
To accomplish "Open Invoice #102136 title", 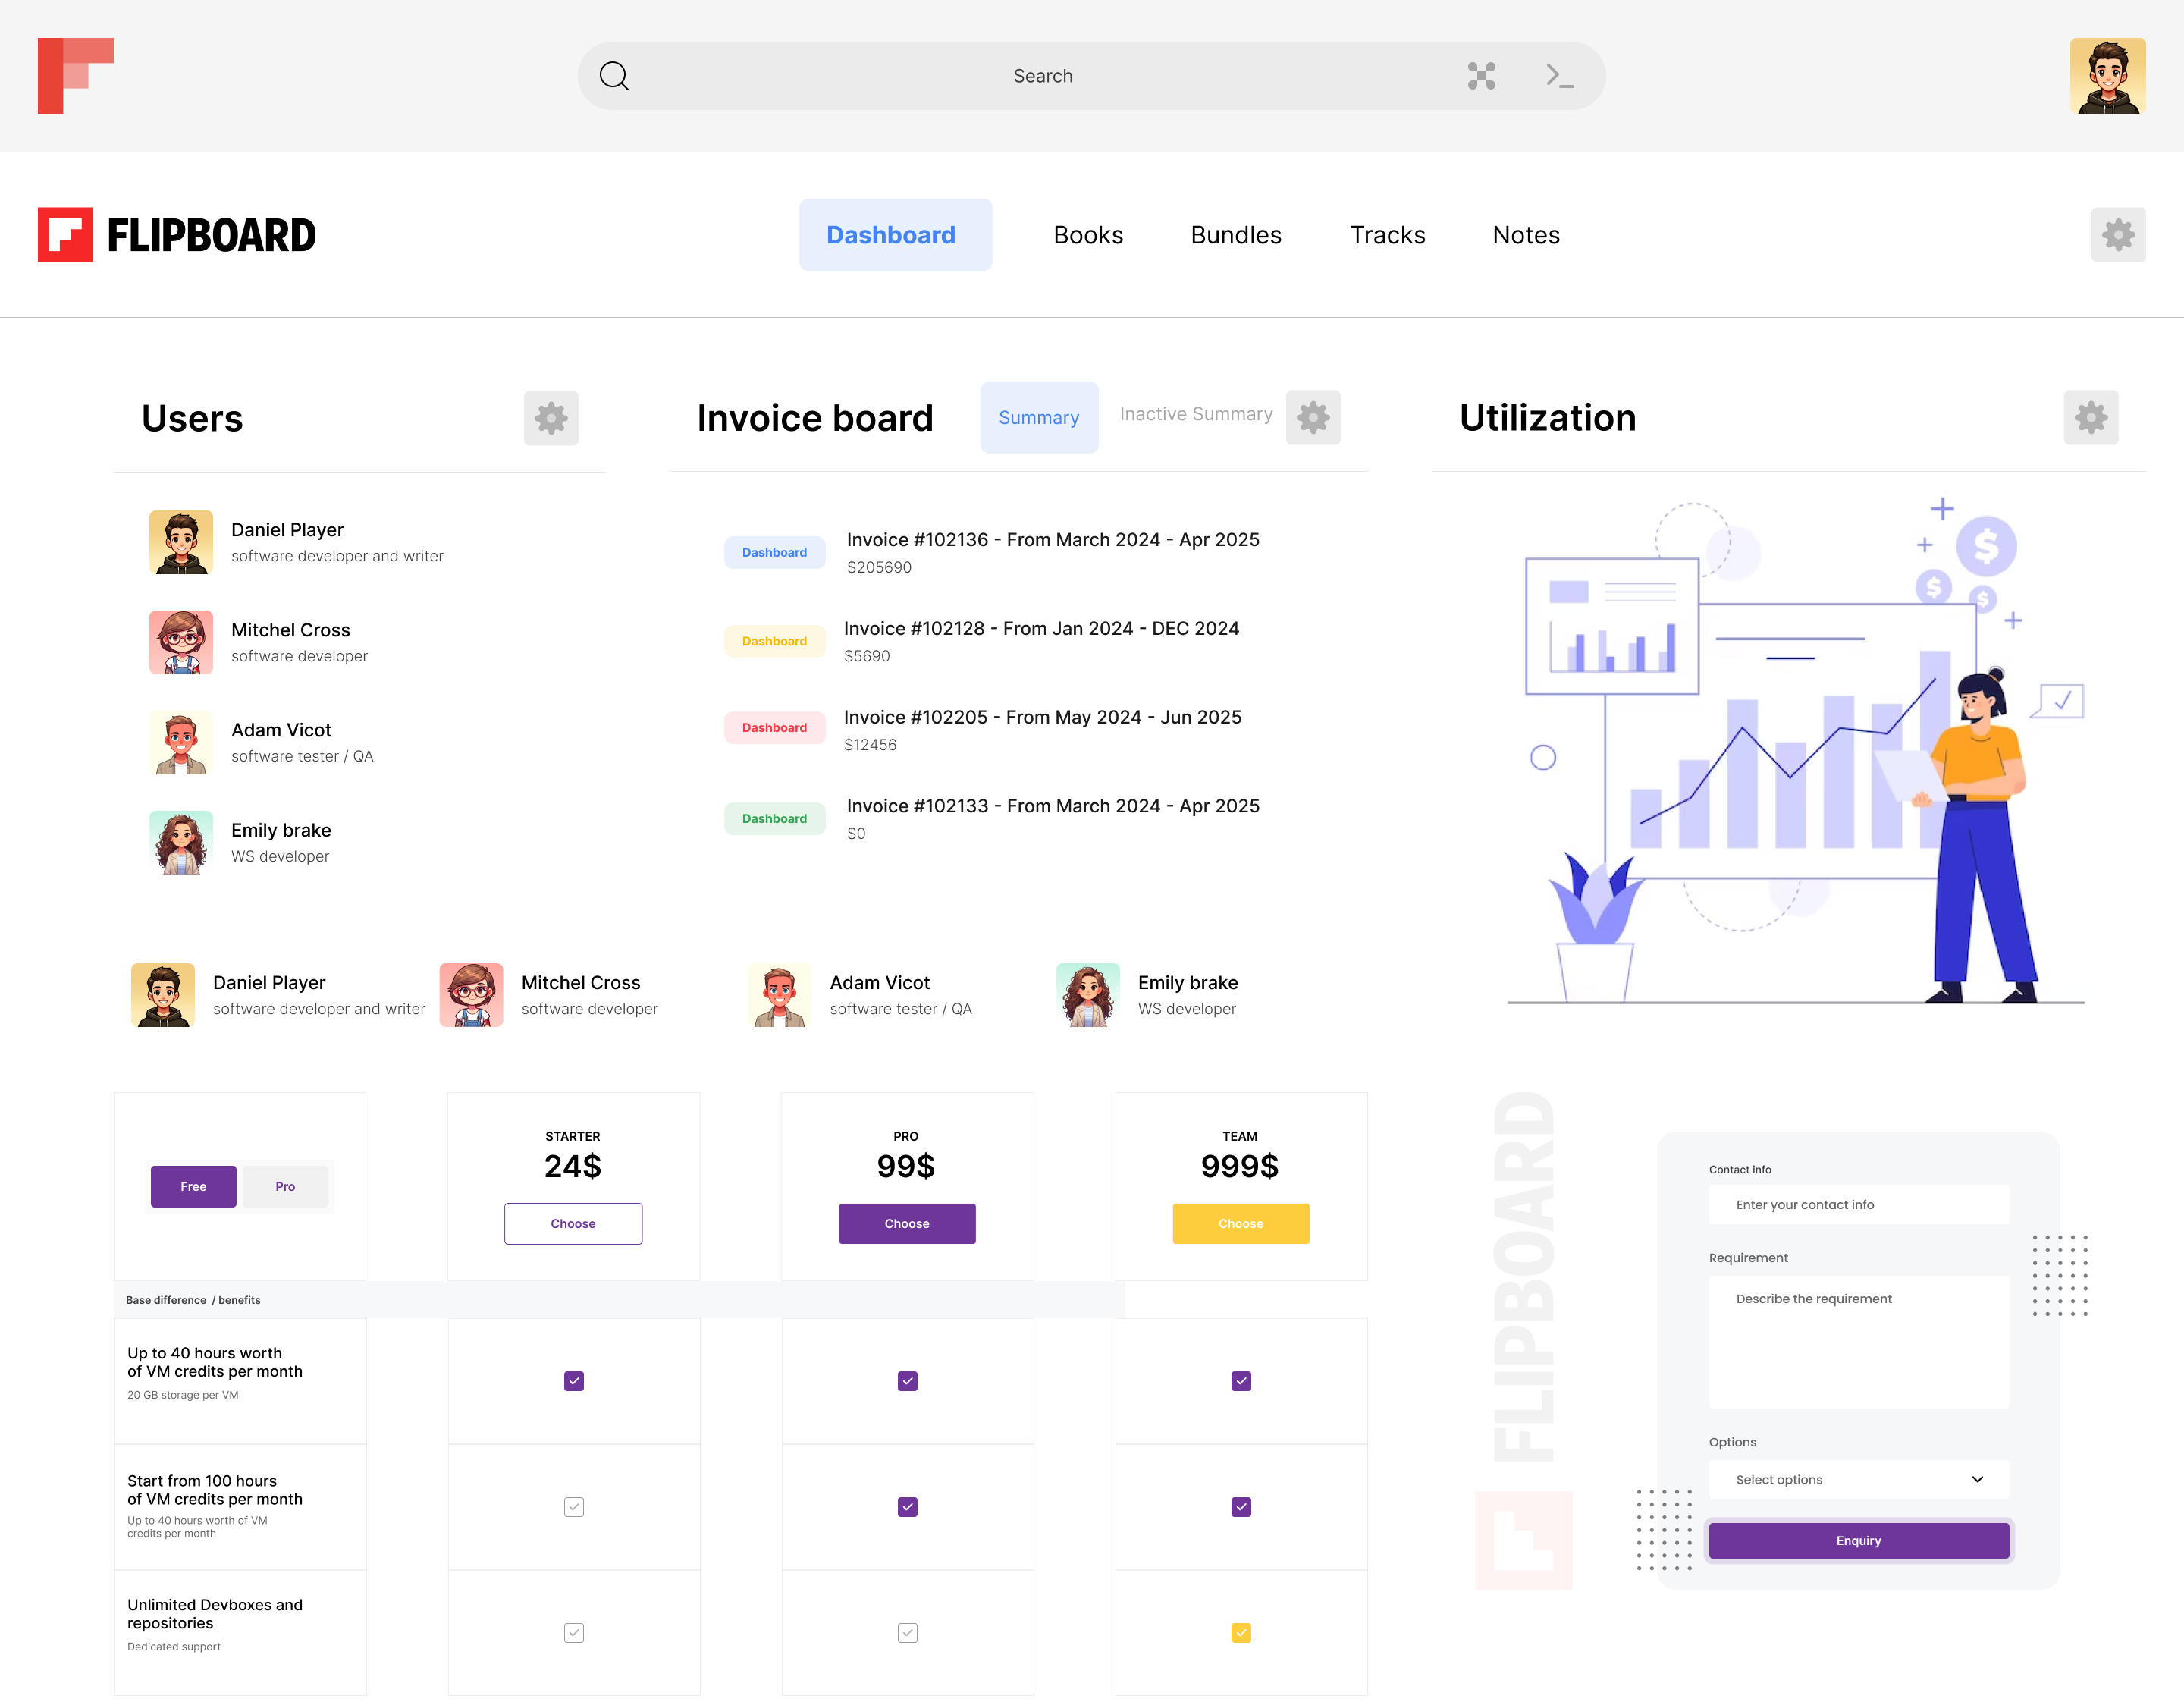I will 1052,539.
